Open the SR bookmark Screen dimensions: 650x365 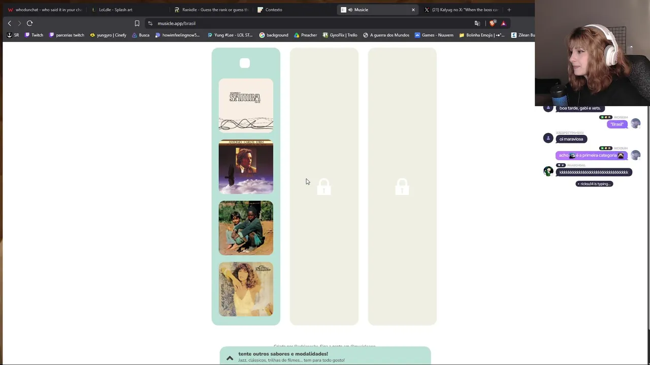click(13, 35)
